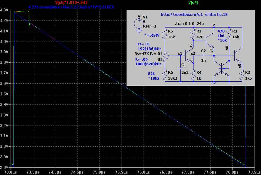Select the R4 1k resistor symbol
The height and width of the screenshot is (175, 261).
click(193, 75)
